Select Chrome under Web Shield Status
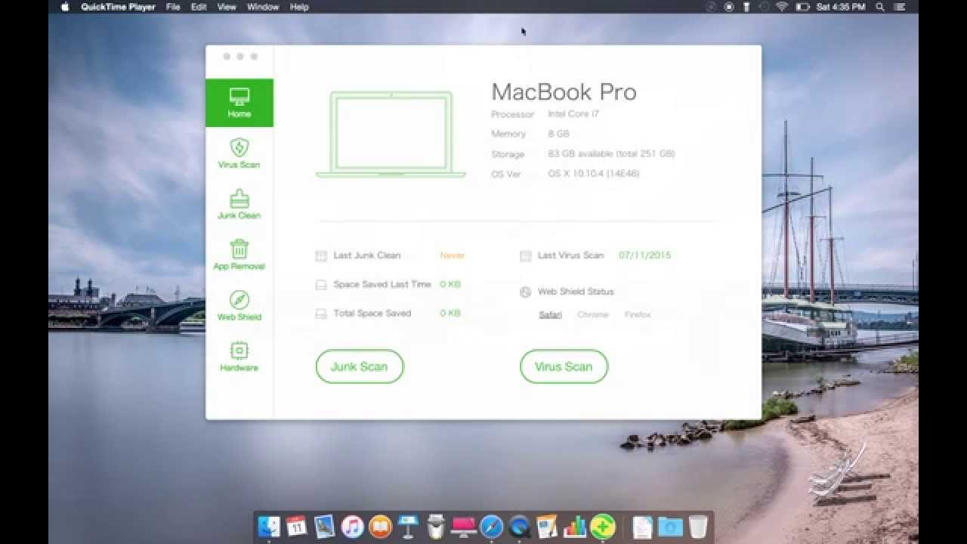The image size is (967, 544). [593, 314]
